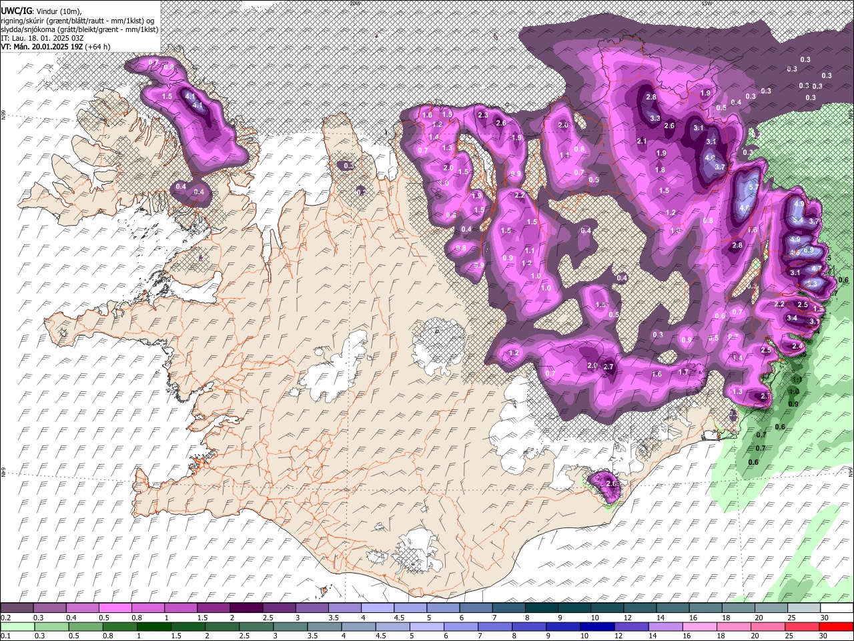Click the 2.7 snowfall value on the map
Image resolution: width=854 pixels, height=641 pixels.
pyautogui.click(x=608, y=367)
